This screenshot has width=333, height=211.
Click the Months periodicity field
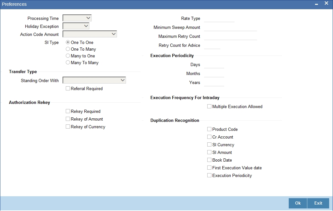214,74
